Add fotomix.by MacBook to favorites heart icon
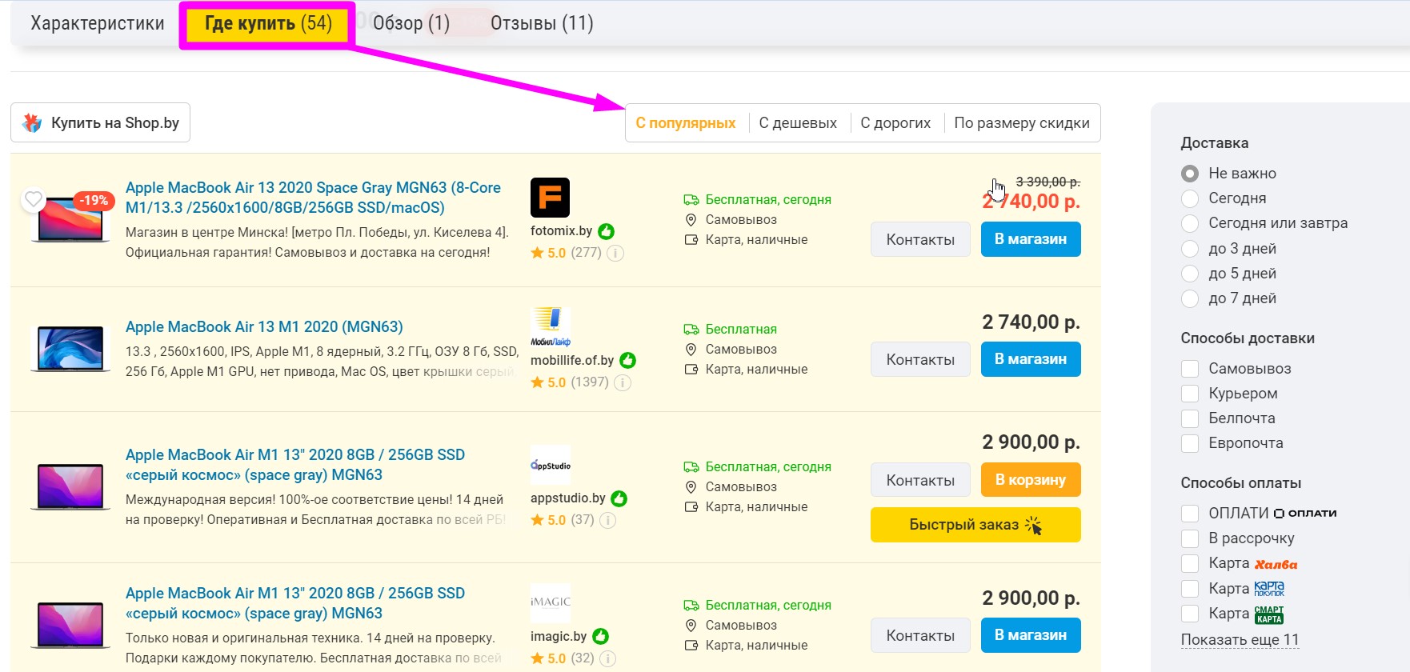 click(34, 199)
